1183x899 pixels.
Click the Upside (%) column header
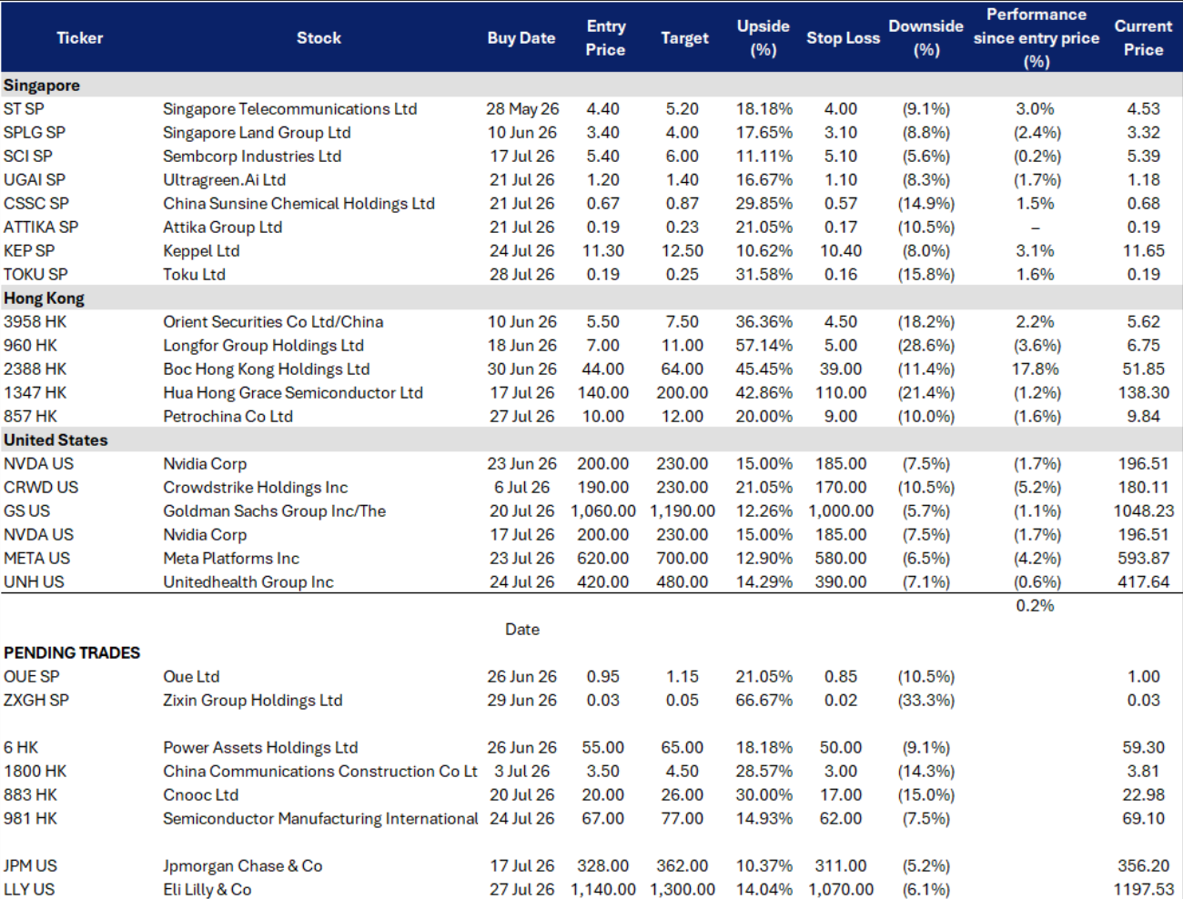763,38
